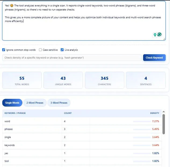Image resolution: width=170 pixels, height=167 pixels.
Task: Click the Grammarly icon in the text area
Action: coord(160,35)
